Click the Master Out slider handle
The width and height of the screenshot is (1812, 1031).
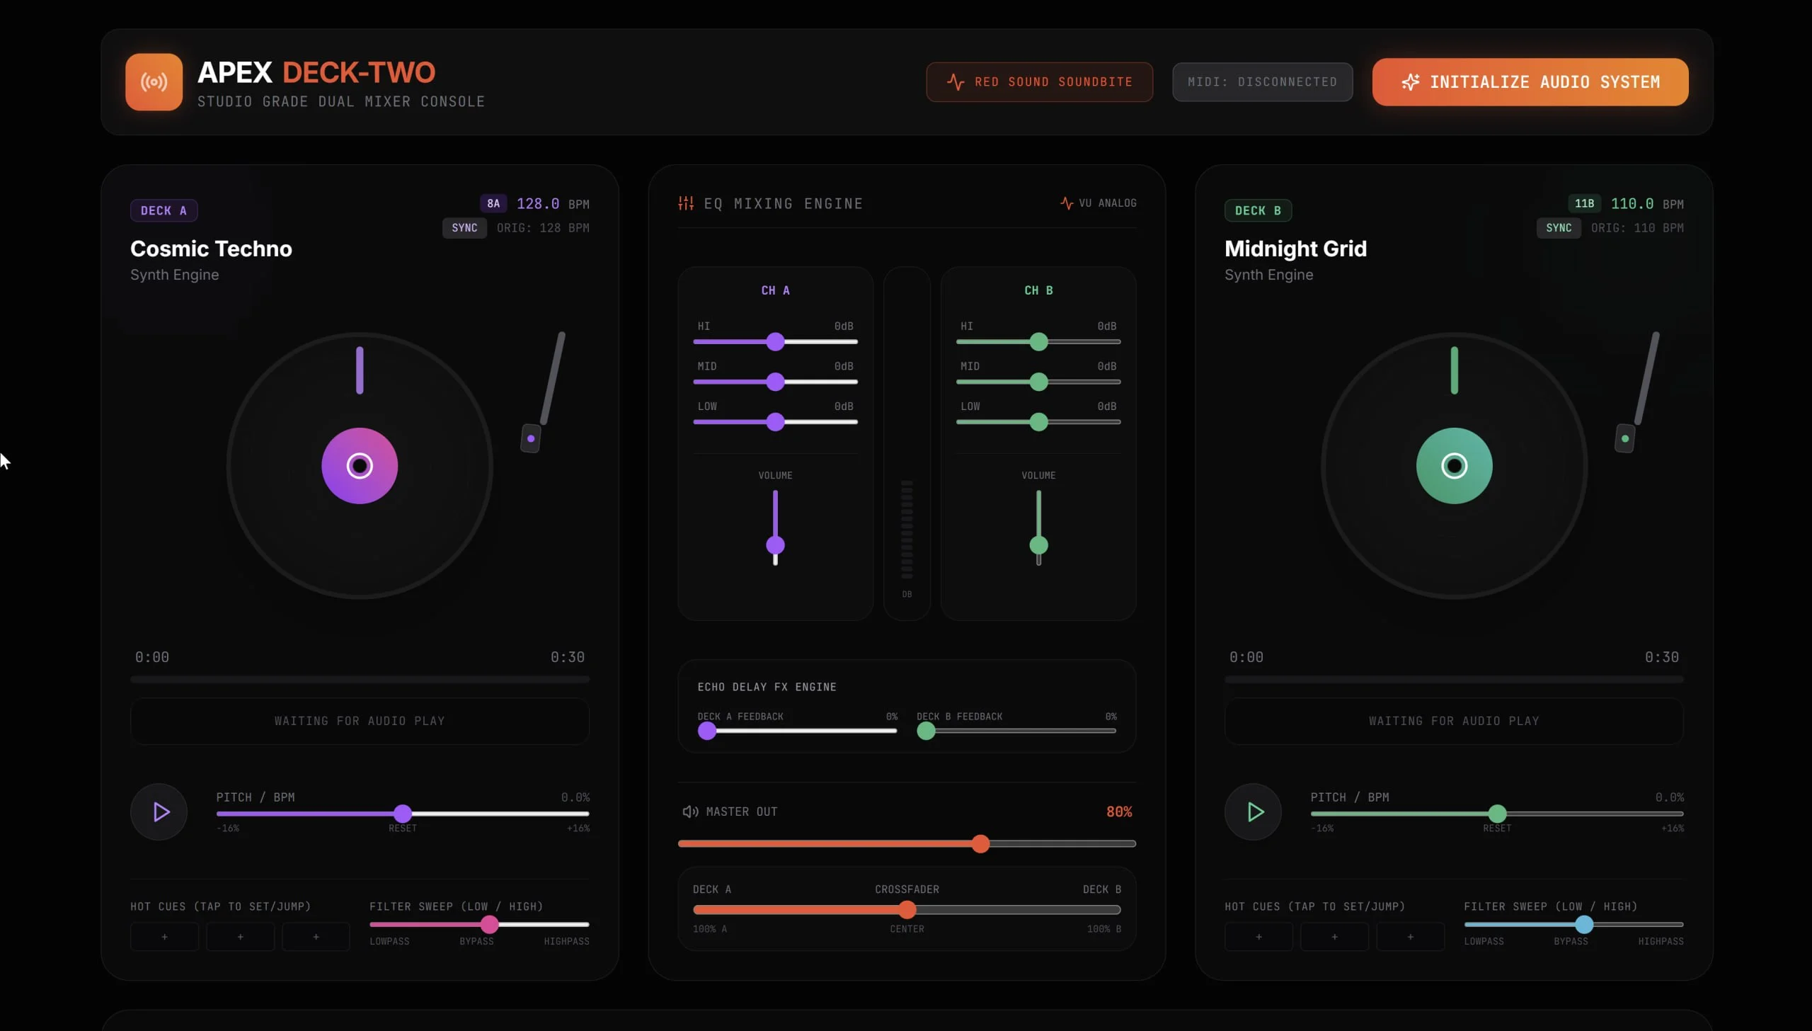pyautogui.click(x=980, y=843)
